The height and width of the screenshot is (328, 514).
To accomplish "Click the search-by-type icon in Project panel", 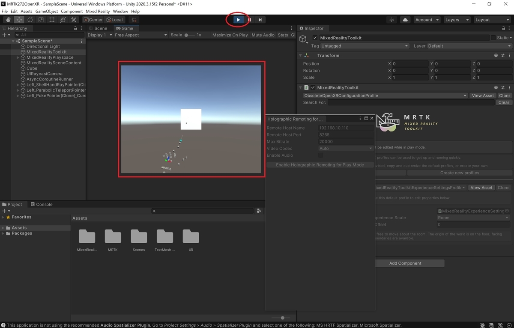I will [x=259, y=211].
